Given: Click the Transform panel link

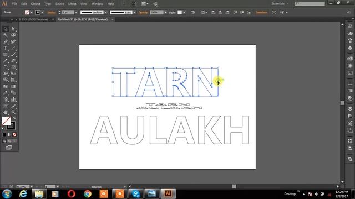Looking at the screenshot, I should tap(261, 12).
